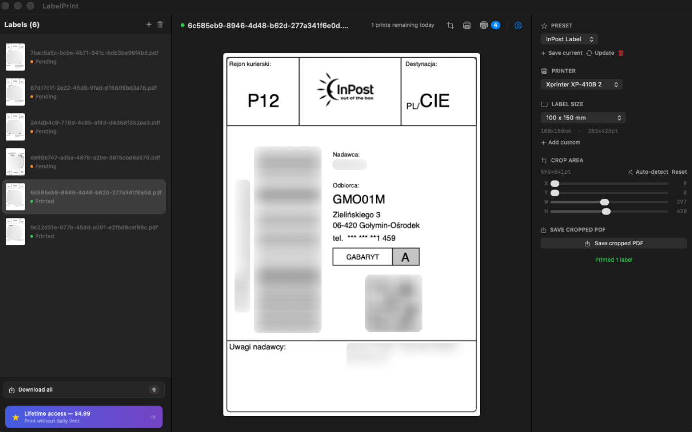Add new labels with the plus icon
Viewport: 692px width, 432px height.
[149, 24]
